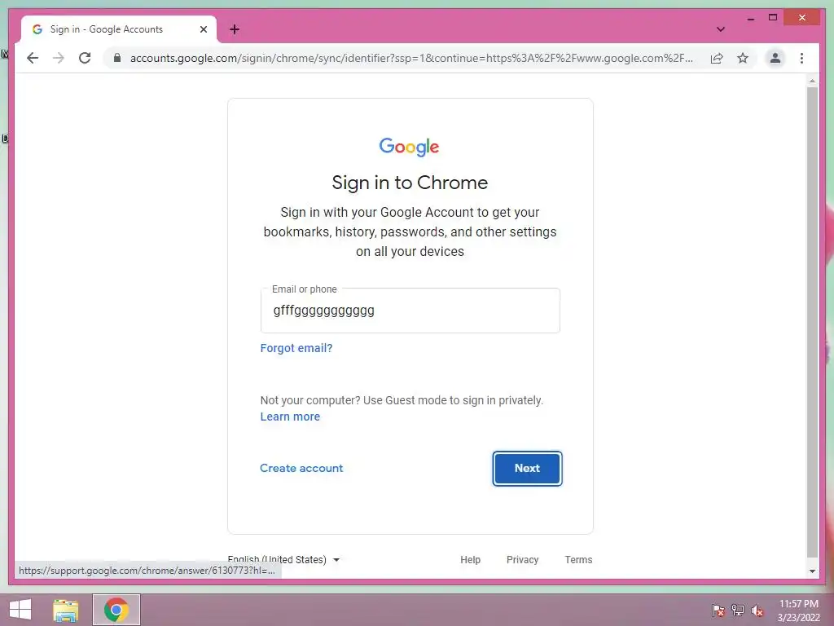
Task: Click the address bar URL
Action: coord(411,58)
